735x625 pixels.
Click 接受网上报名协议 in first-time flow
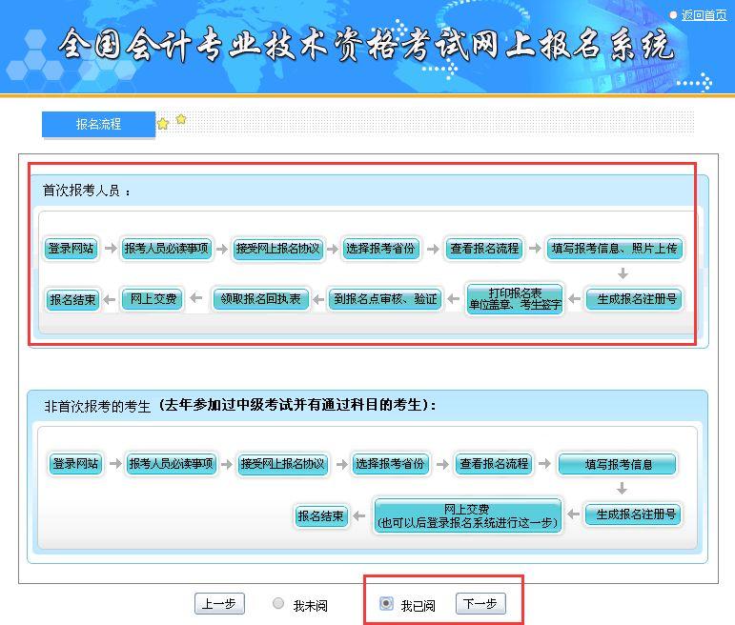tap(278, 249)
